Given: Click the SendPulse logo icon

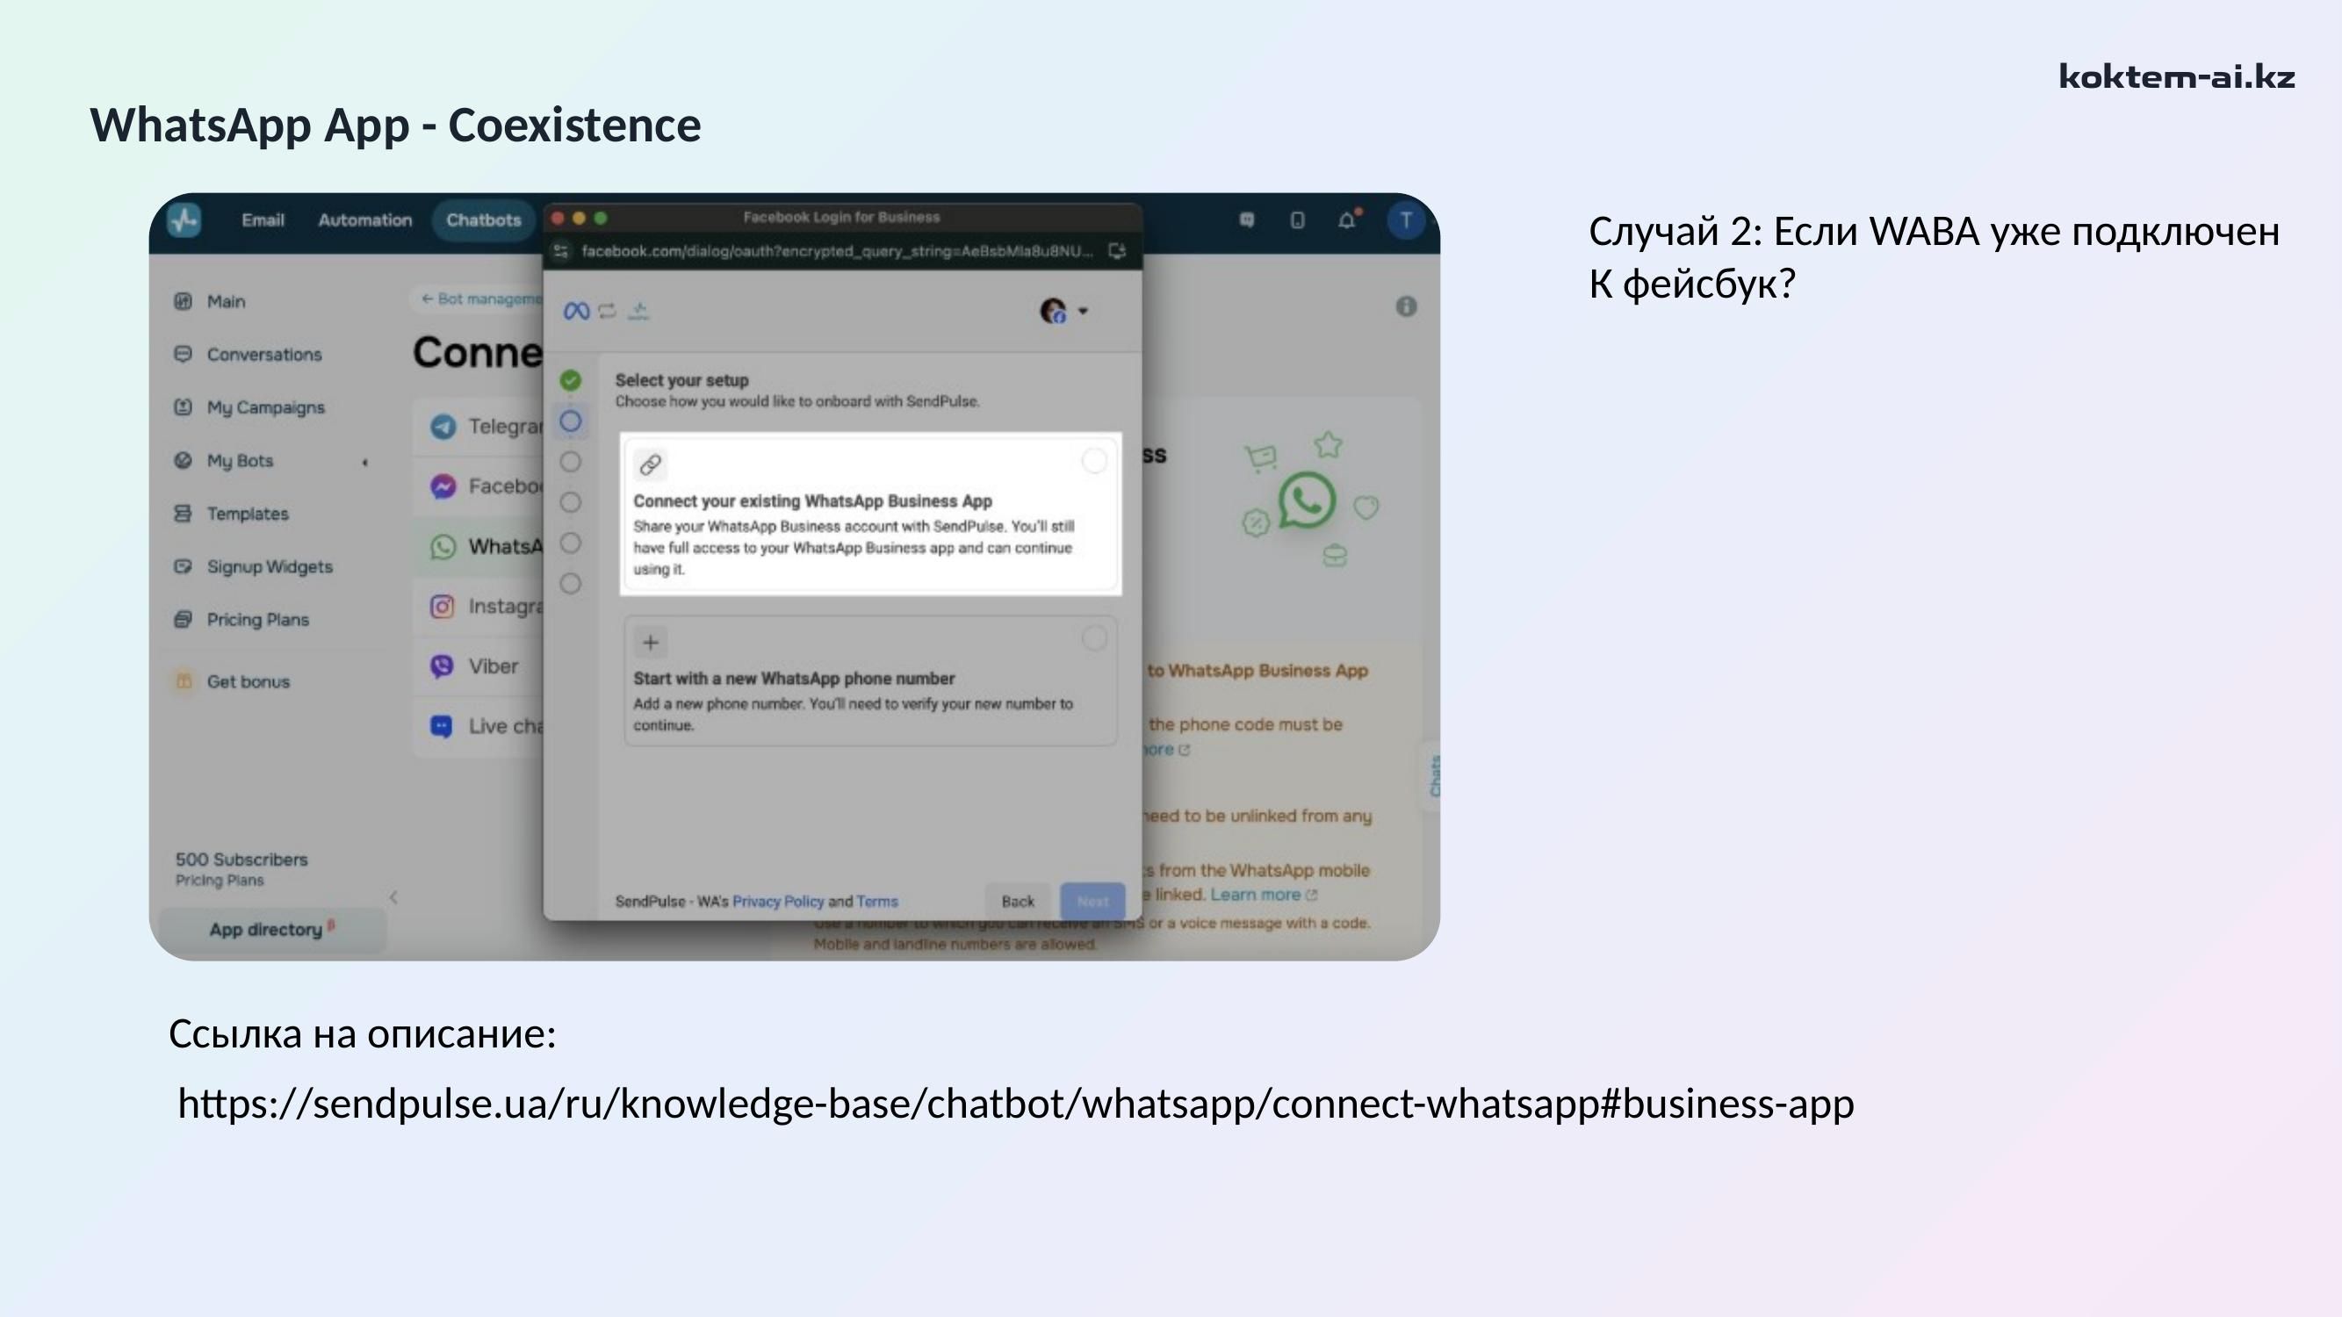Looking at the screenshot, I should 184,220.
